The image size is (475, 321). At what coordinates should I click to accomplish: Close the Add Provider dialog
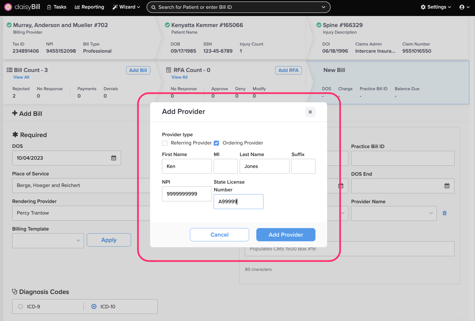pos(310,112)
